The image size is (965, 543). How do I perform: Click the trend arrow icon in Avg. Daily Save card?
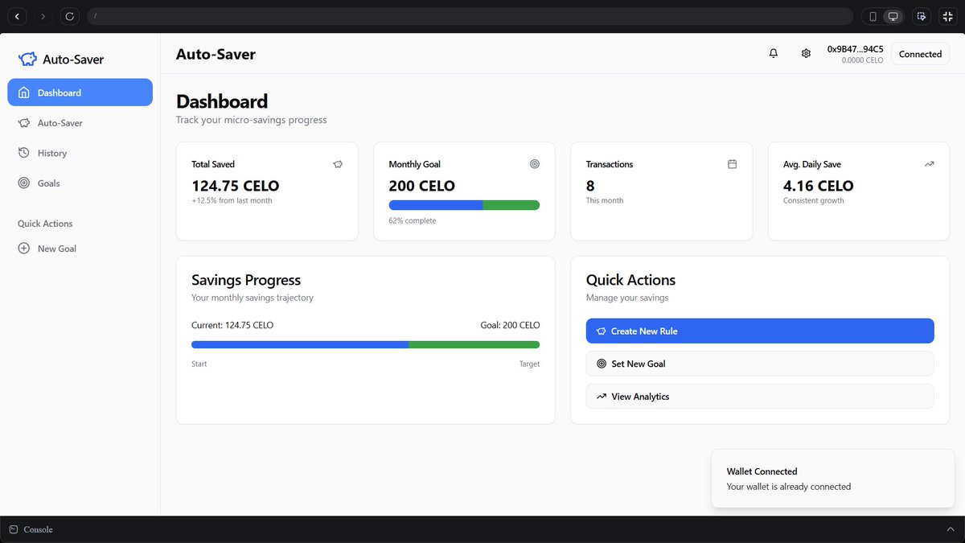[929, 164]
